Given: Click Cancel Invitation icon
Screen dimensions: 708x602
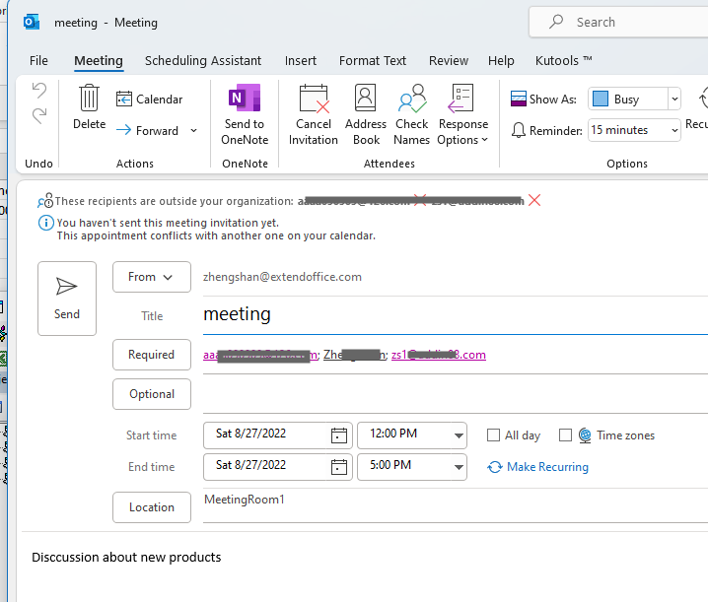Looking at the screenshot, I should tap(314, 100).
